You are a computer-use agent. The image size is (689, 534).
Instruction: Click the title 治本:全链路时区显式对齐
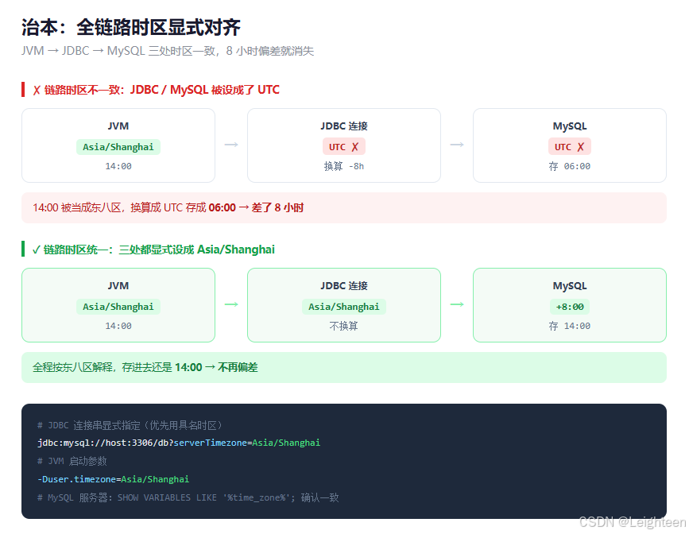click(x=131, y=27)
